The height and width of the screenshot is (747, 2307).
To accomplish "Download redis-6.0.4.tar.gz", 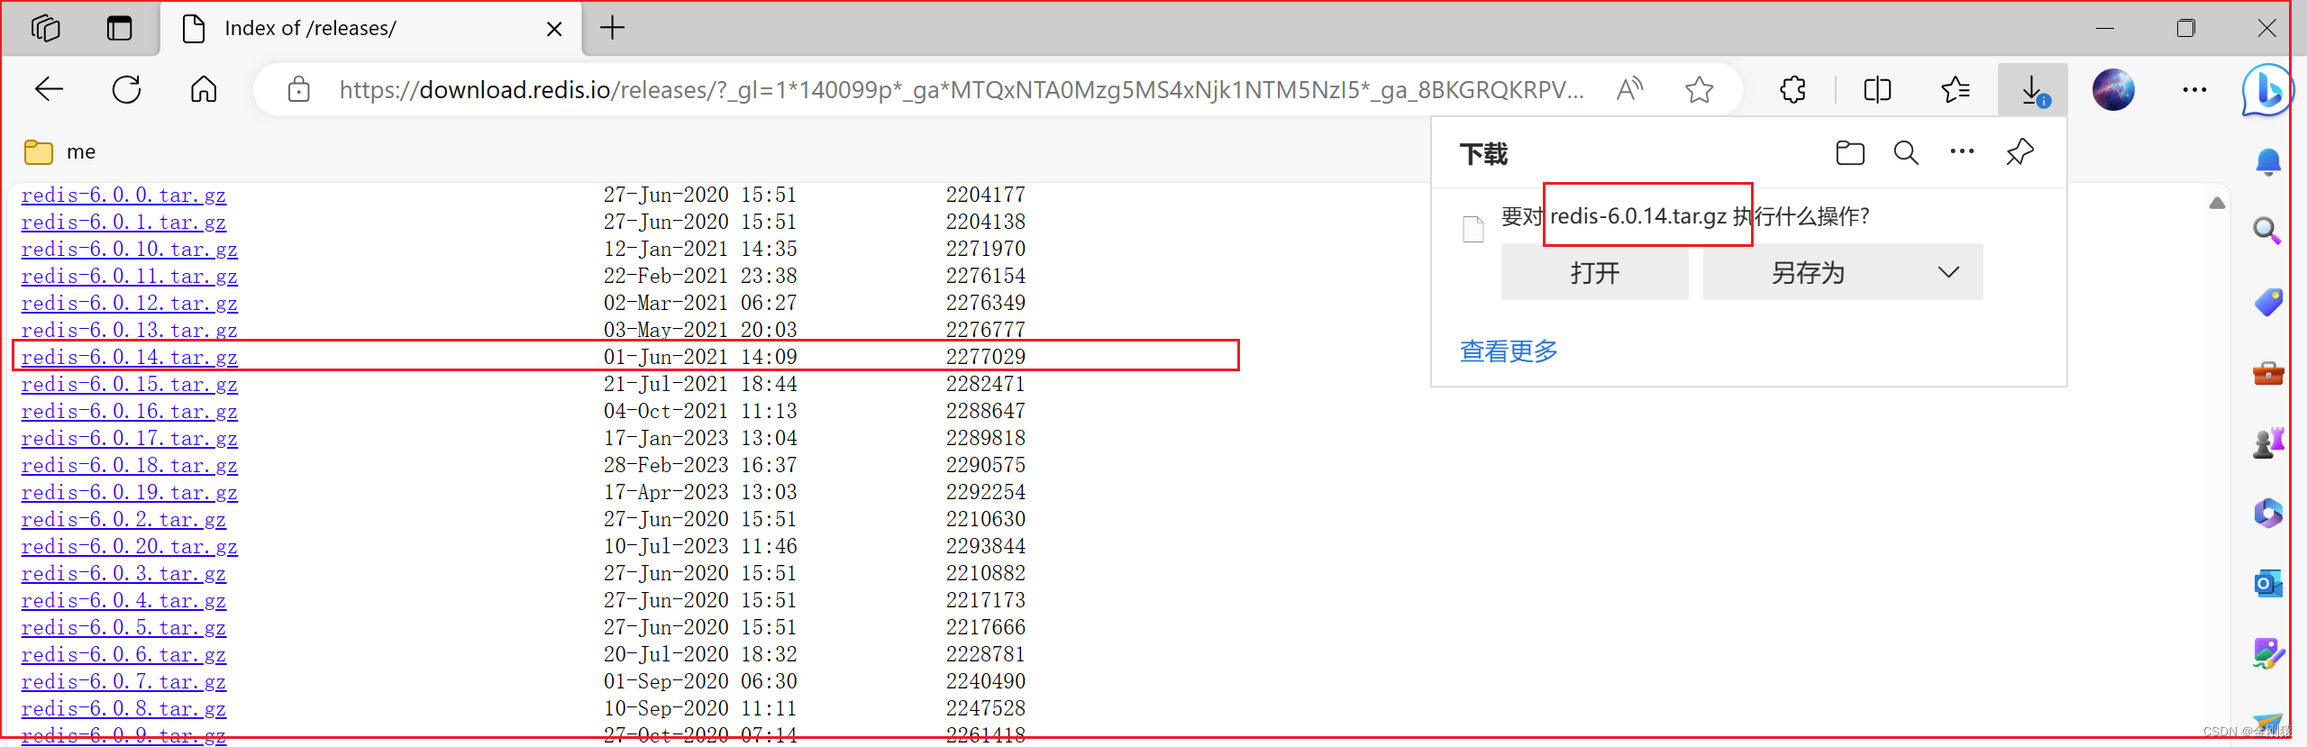I will click(123, 600).
